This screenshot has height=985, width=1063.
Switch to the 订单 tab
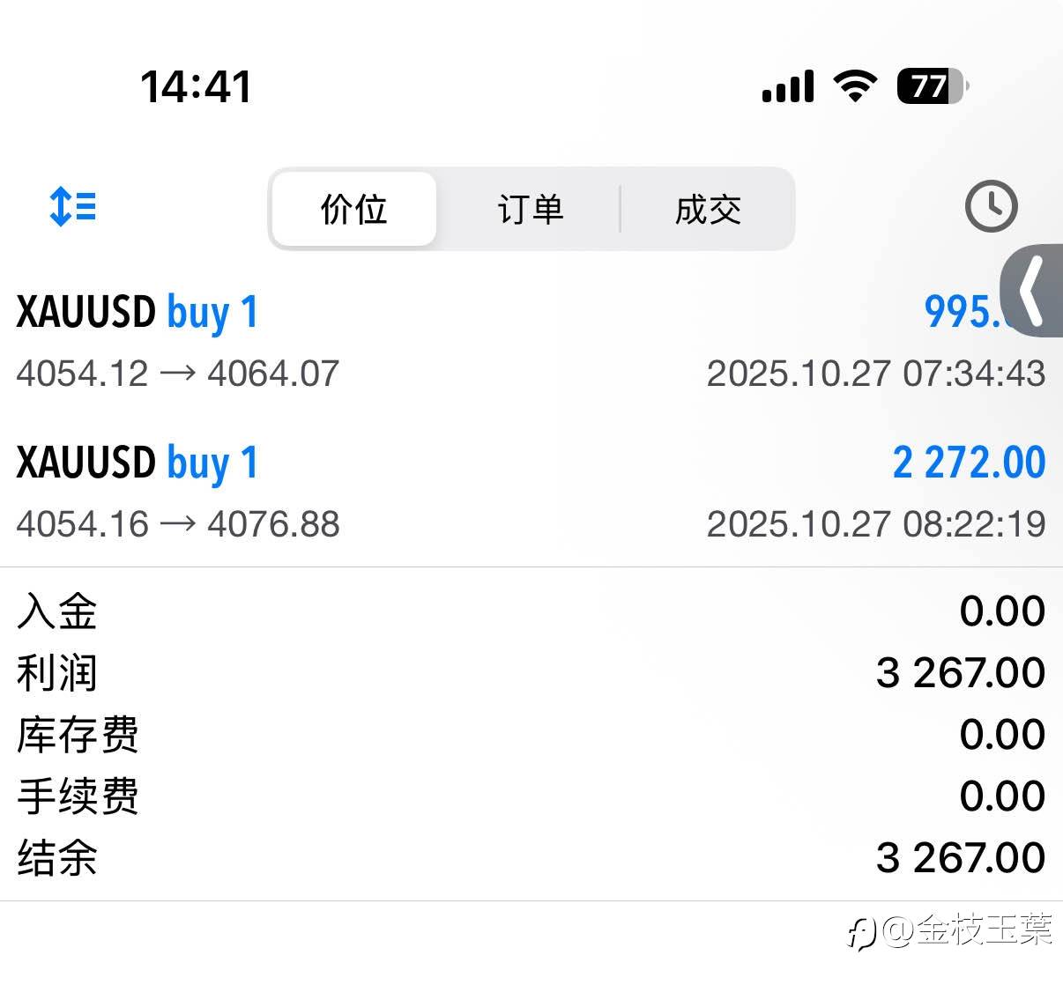coord(530,210)
